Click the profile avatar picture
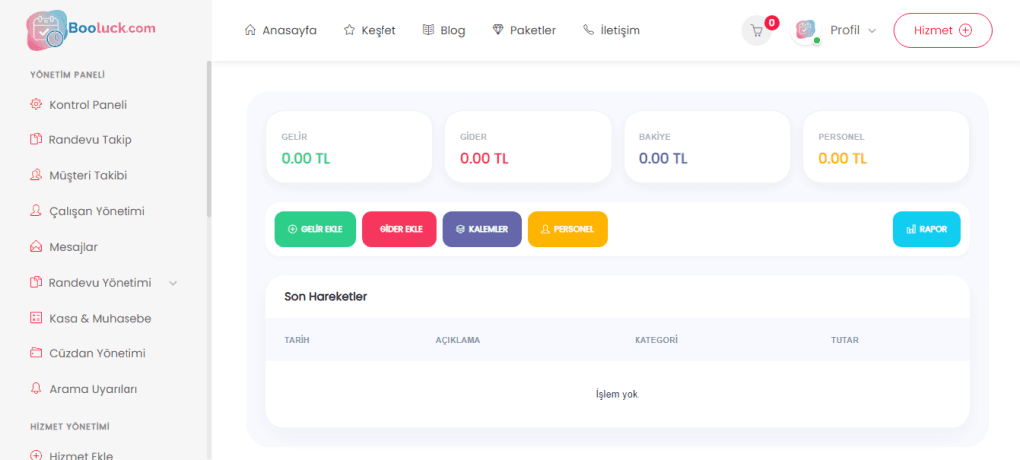This screenshot has width=1020, height=460. [x=806, y=31]
